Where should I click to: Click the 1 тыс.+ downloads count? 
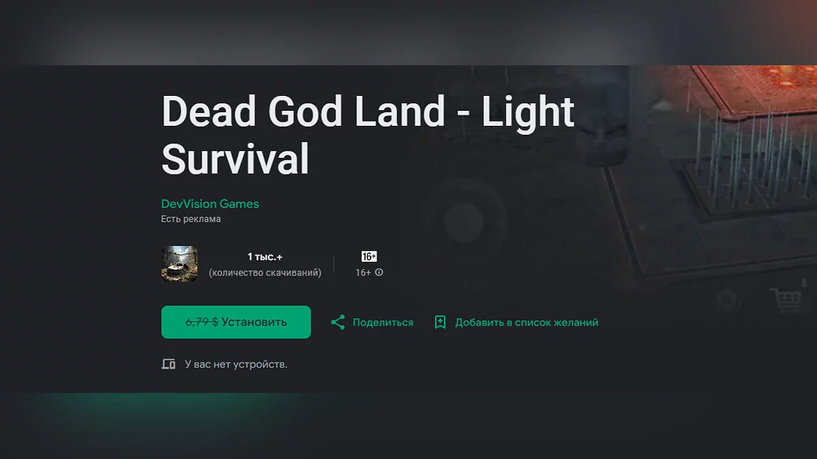pyautogui.click(x=265, y=256)
